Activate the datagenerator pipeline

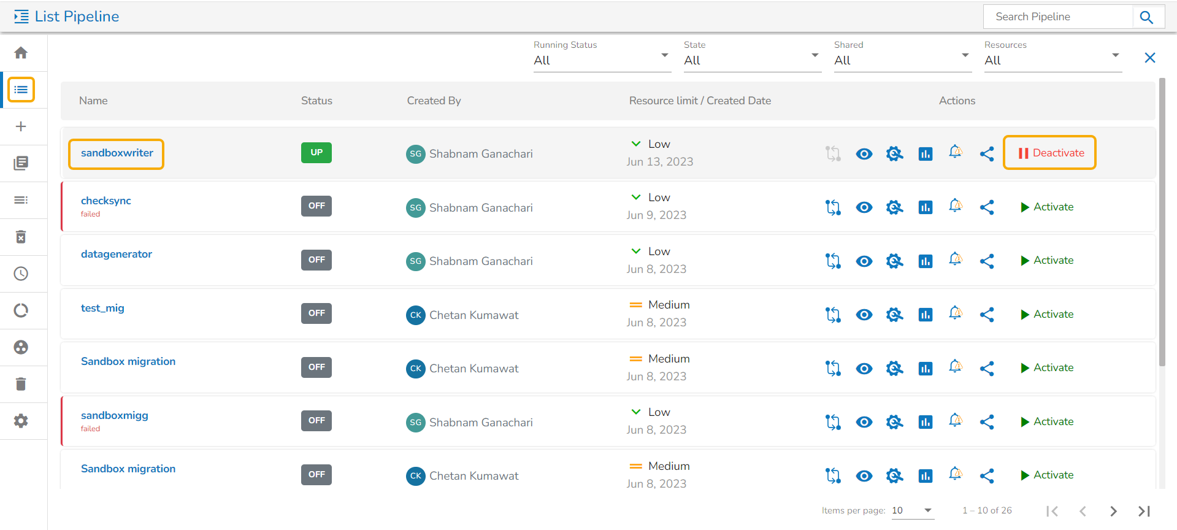click(x=1047, y=260)
